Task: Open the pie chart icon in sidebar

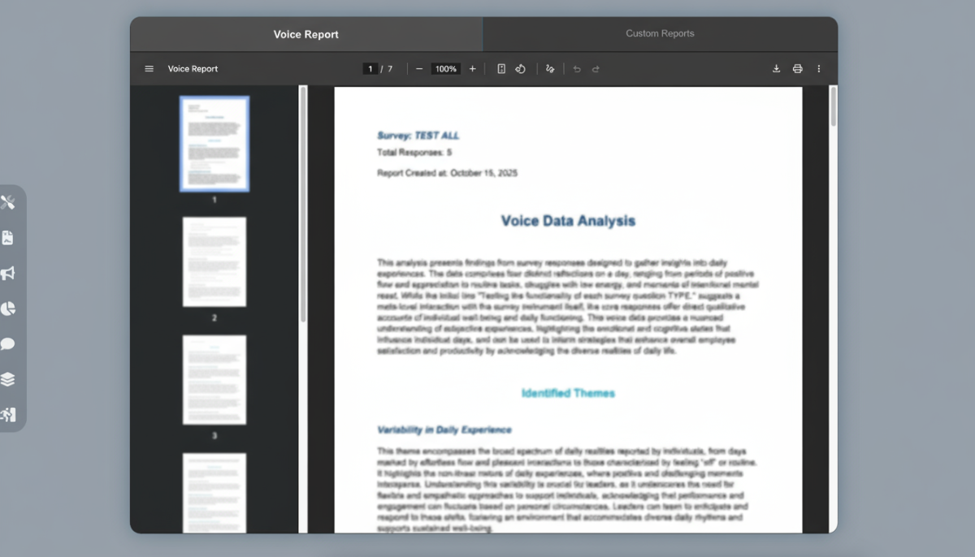Action: click(8, 309)
